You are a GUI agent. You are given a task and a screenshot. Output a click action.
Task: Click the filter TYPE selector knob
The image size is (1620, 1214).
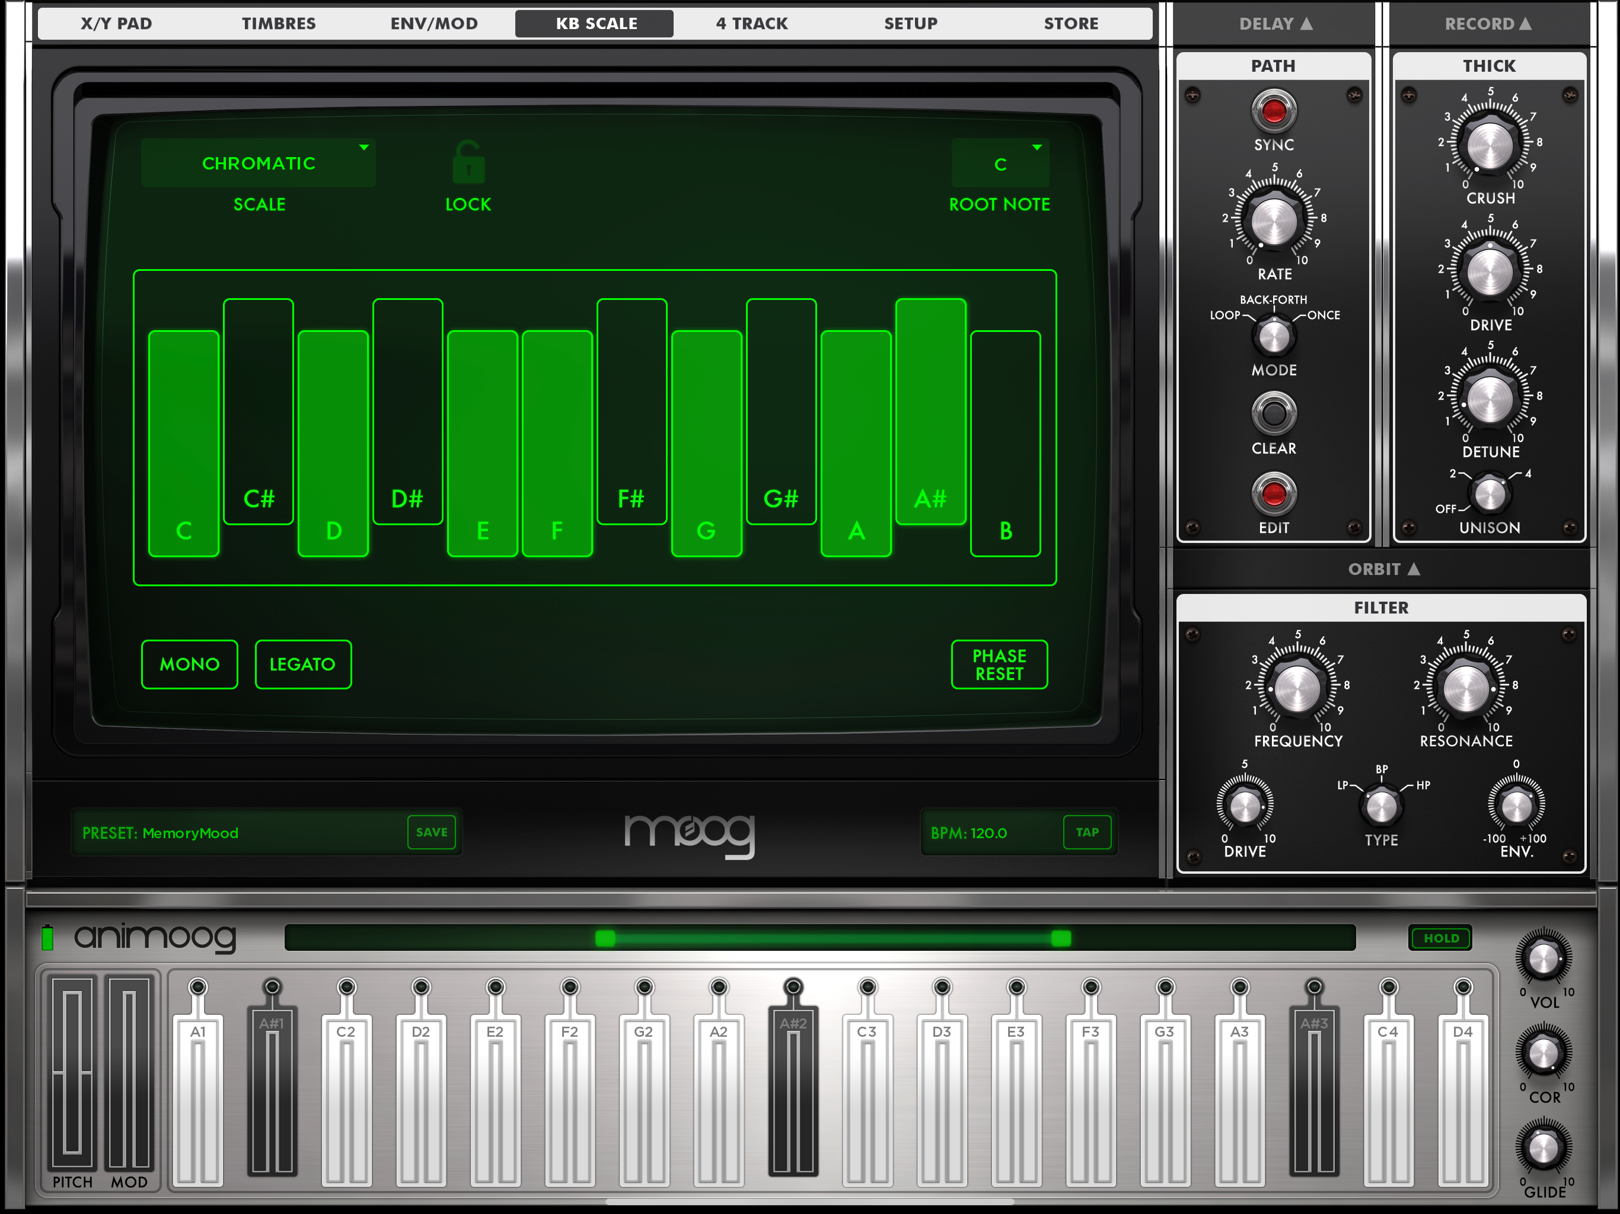[1381, 806]
